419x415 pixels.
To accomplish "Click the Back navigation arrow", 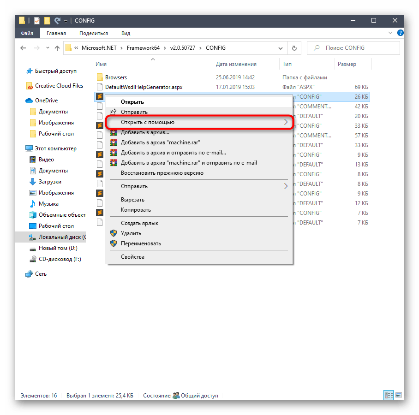I will pyautogui.click(x=24, y=48).
